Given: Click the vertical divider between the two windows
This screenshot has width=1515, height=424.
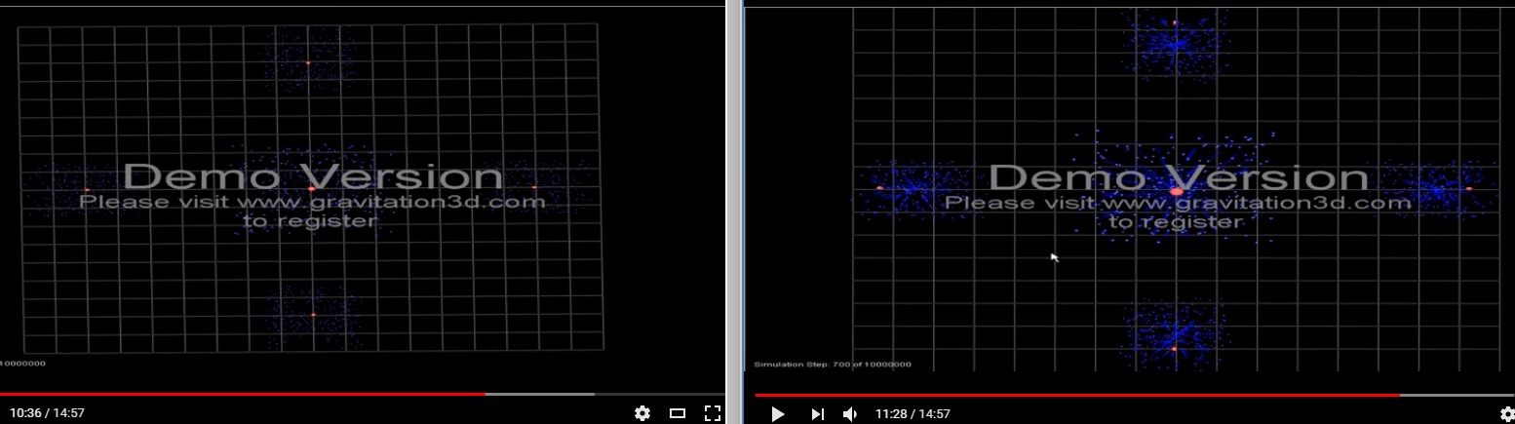Looking at the screenshot, I should [734, 195].
